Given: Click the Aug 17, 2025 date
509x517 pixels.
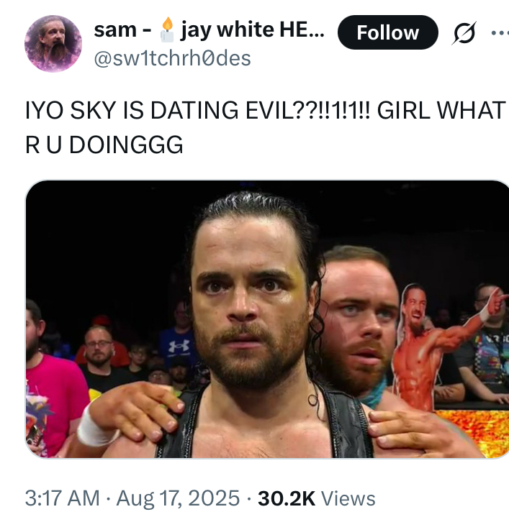Looking at the screenshot, I should [178, 498].
